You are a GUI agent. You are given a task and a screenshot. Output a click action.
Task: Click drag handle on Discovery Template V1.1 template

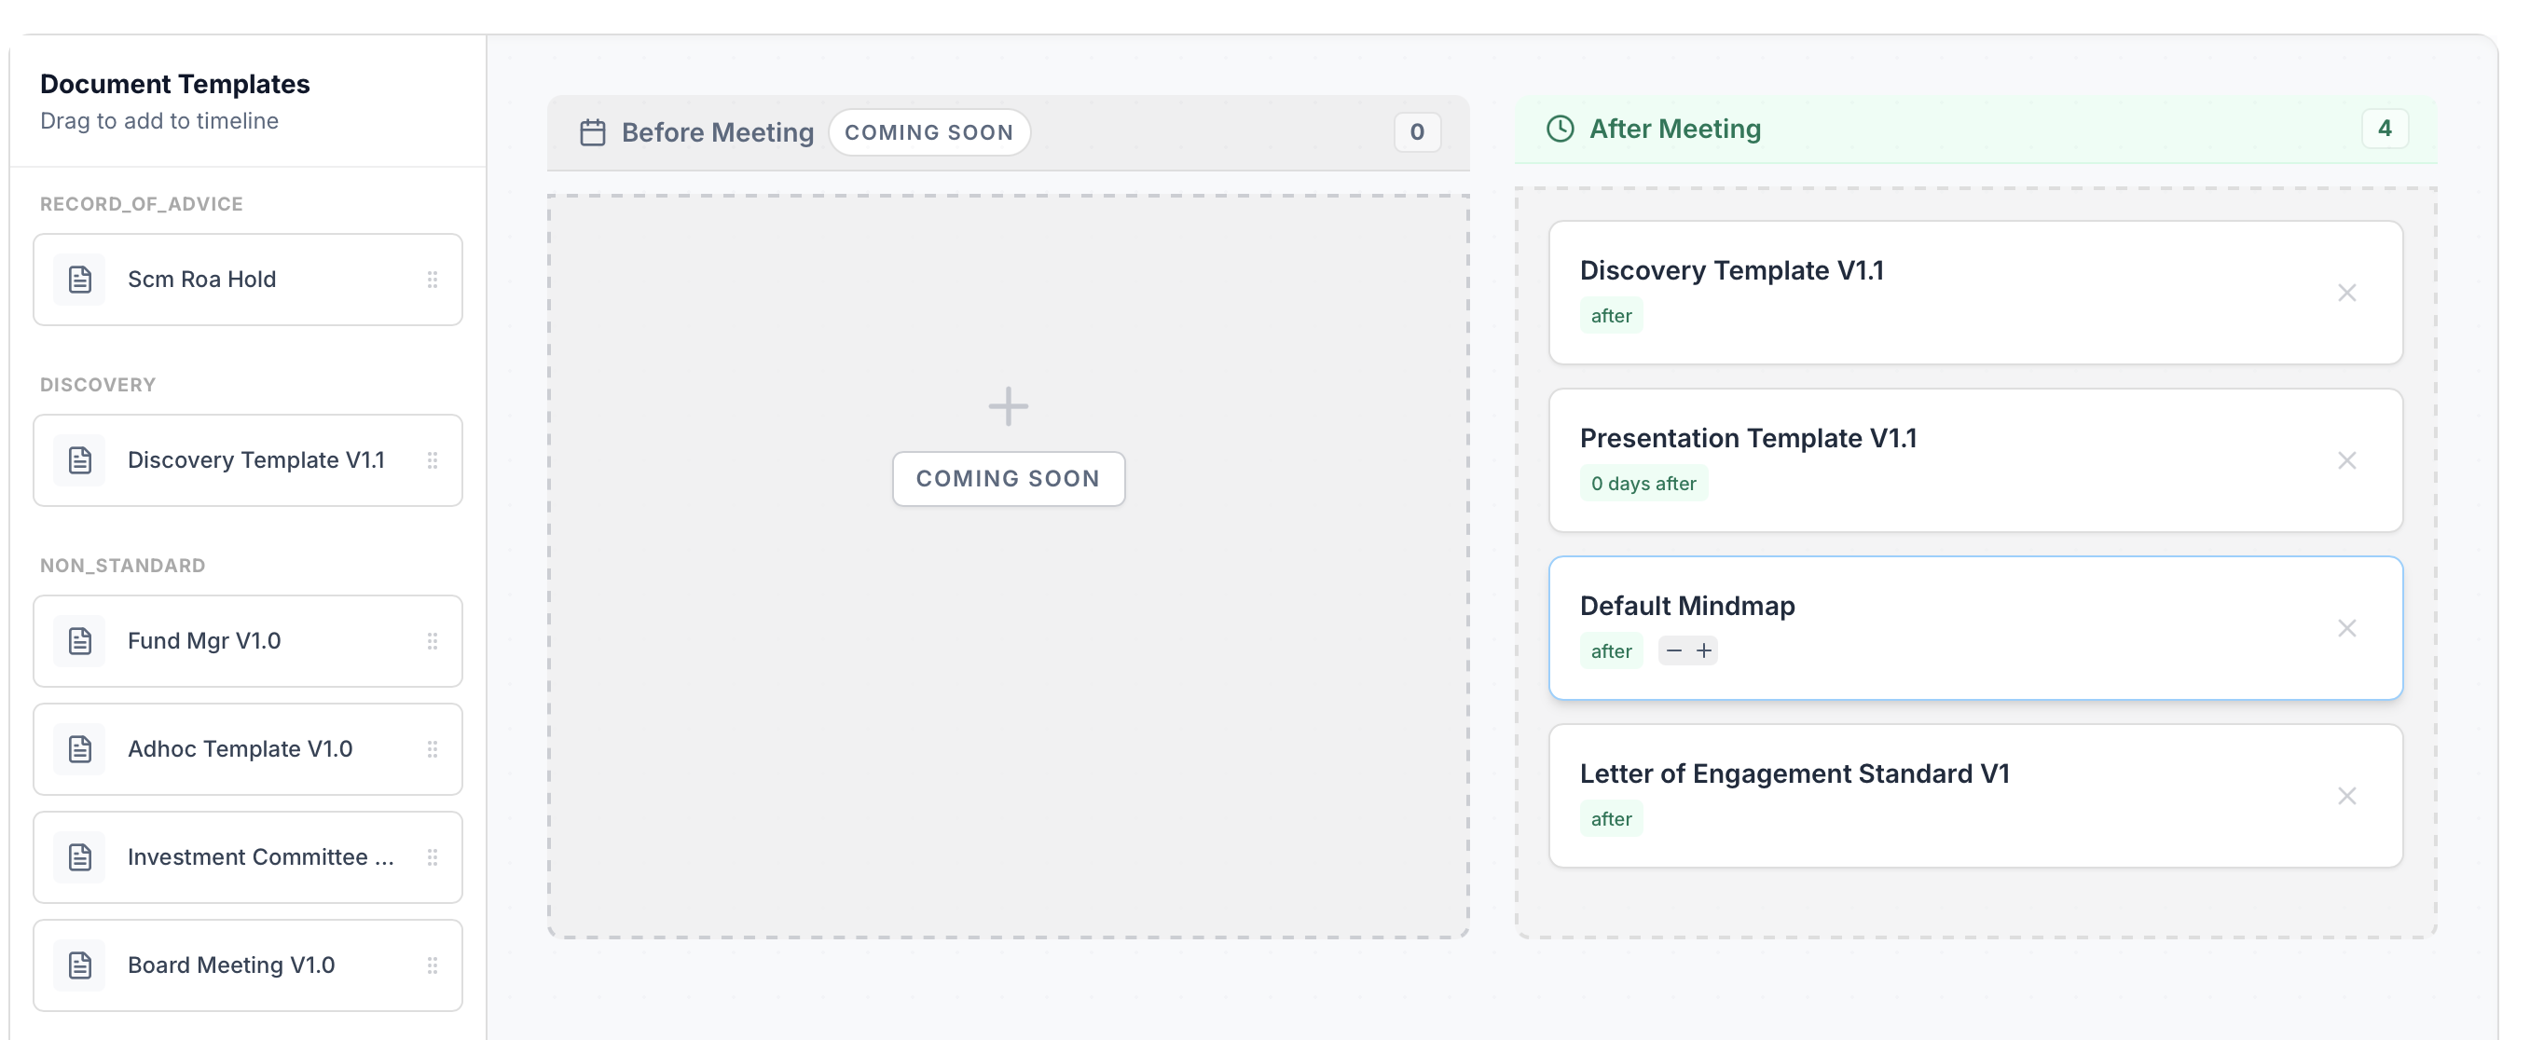[433, 460]
